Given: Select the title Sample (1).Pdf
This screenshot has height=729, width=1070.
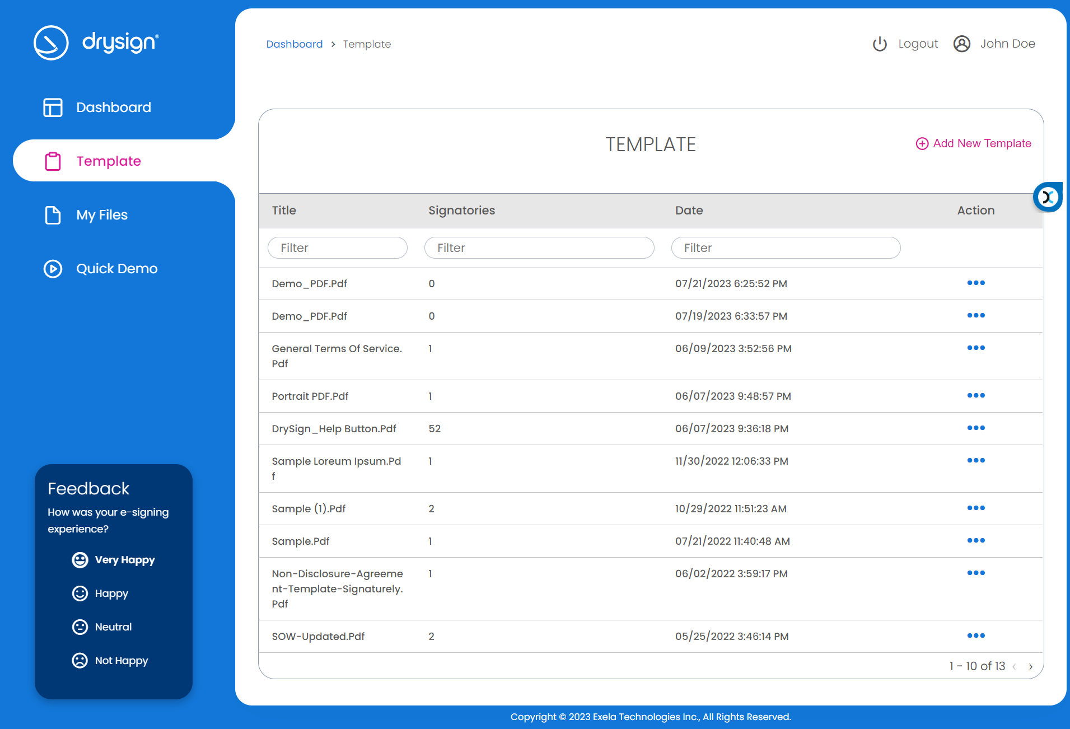Looking at the screenshot, I should [309, 509].
